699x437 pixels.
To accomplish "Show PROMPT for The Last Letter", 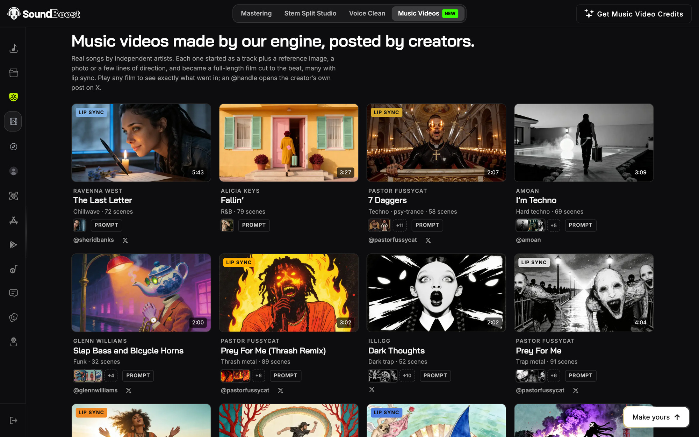I will pos(106,225).
